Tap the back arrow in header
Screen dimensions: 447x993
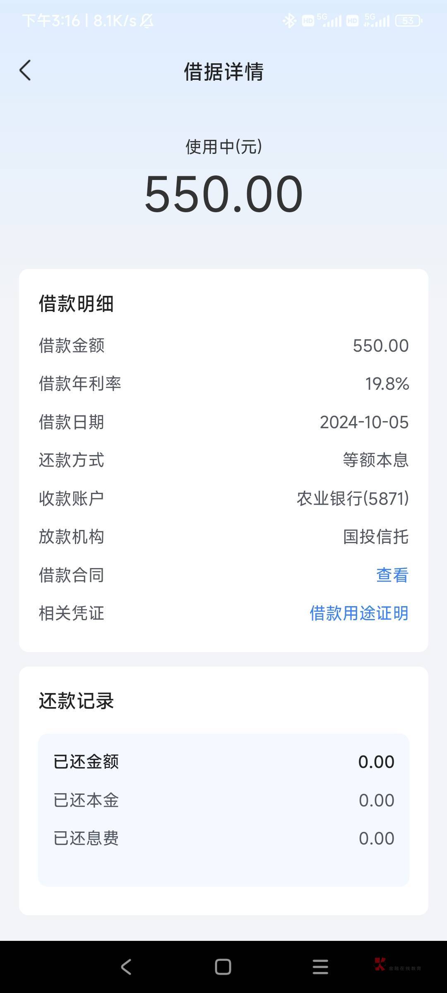25,70
